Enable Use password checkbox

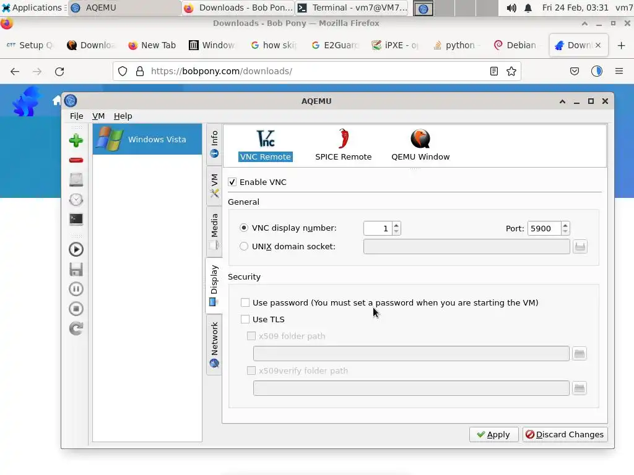pyautogui.click(x=245, y=302)
